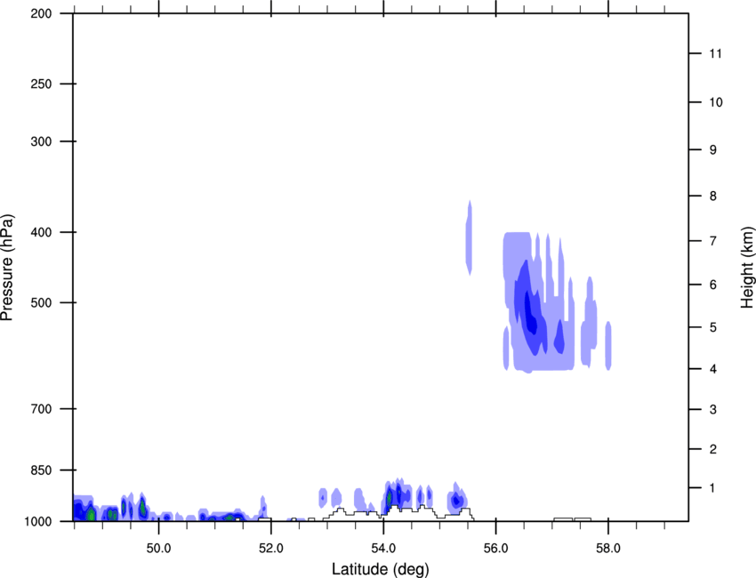Click the thin contour sliver above 400 hPa
This screenshot has width=756, height=578.
469,237
